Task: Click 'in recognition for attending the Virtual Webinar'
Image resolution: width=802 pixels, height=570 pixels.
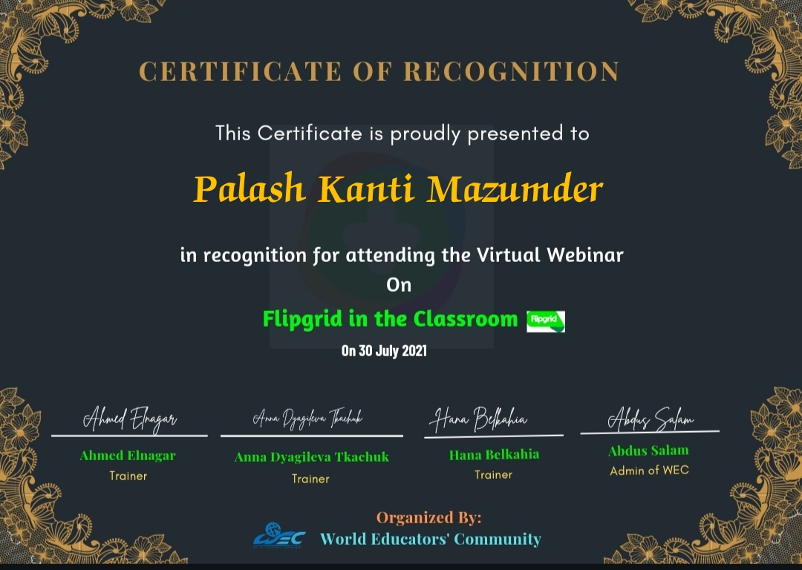Action: point(402,255)
